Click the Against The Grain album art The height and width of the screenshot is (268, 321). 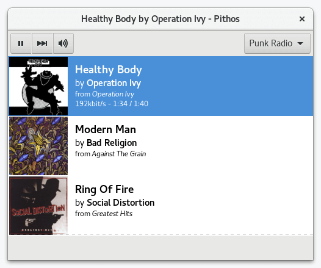coord(38,146)
